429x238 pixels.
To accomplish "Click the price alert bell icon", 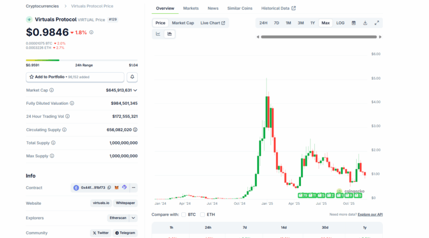I will pos(132,77).
